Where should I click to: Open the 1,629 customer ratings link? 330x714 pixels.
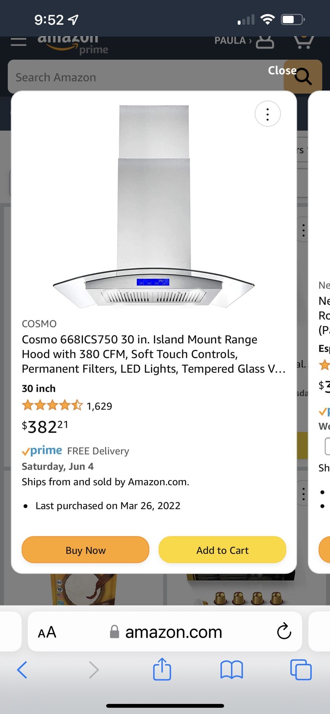pos(99,406)
